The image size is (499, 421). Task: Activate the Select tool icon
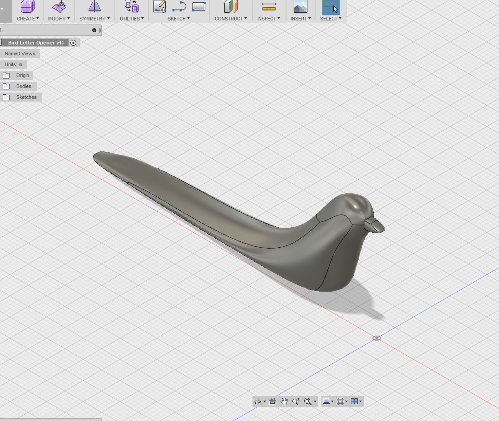click(x=331, y=7)
